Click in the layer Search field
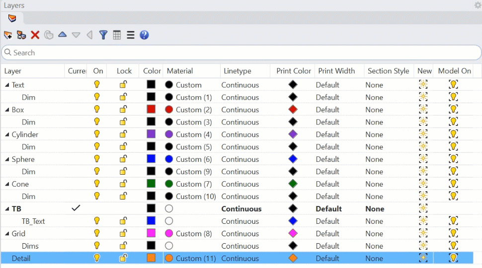Image resolution: width=482 pixels, height=268 pixels. pyautogui.click(x=241, y=53)
